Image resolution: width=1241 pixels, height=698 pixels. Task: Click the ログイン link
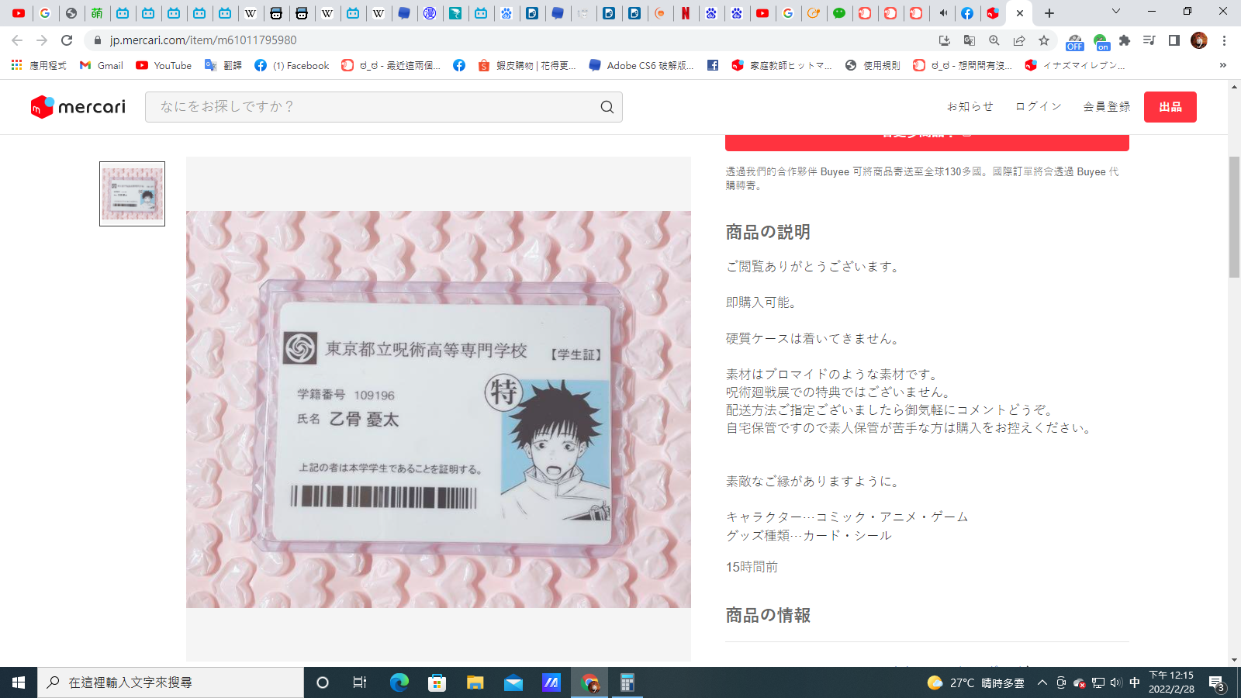click(x=1039, y=107)
